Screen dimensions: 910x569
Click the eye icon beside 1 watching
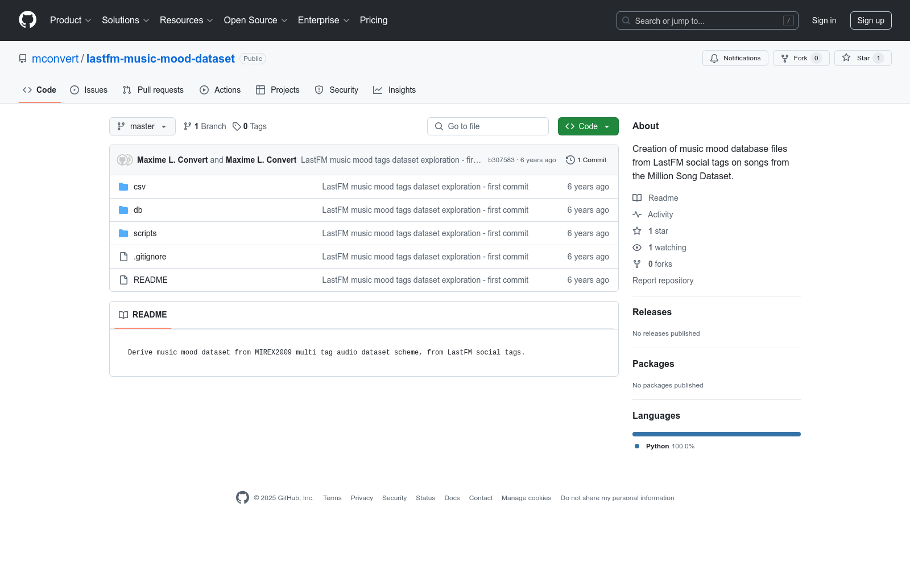point(637,248)
